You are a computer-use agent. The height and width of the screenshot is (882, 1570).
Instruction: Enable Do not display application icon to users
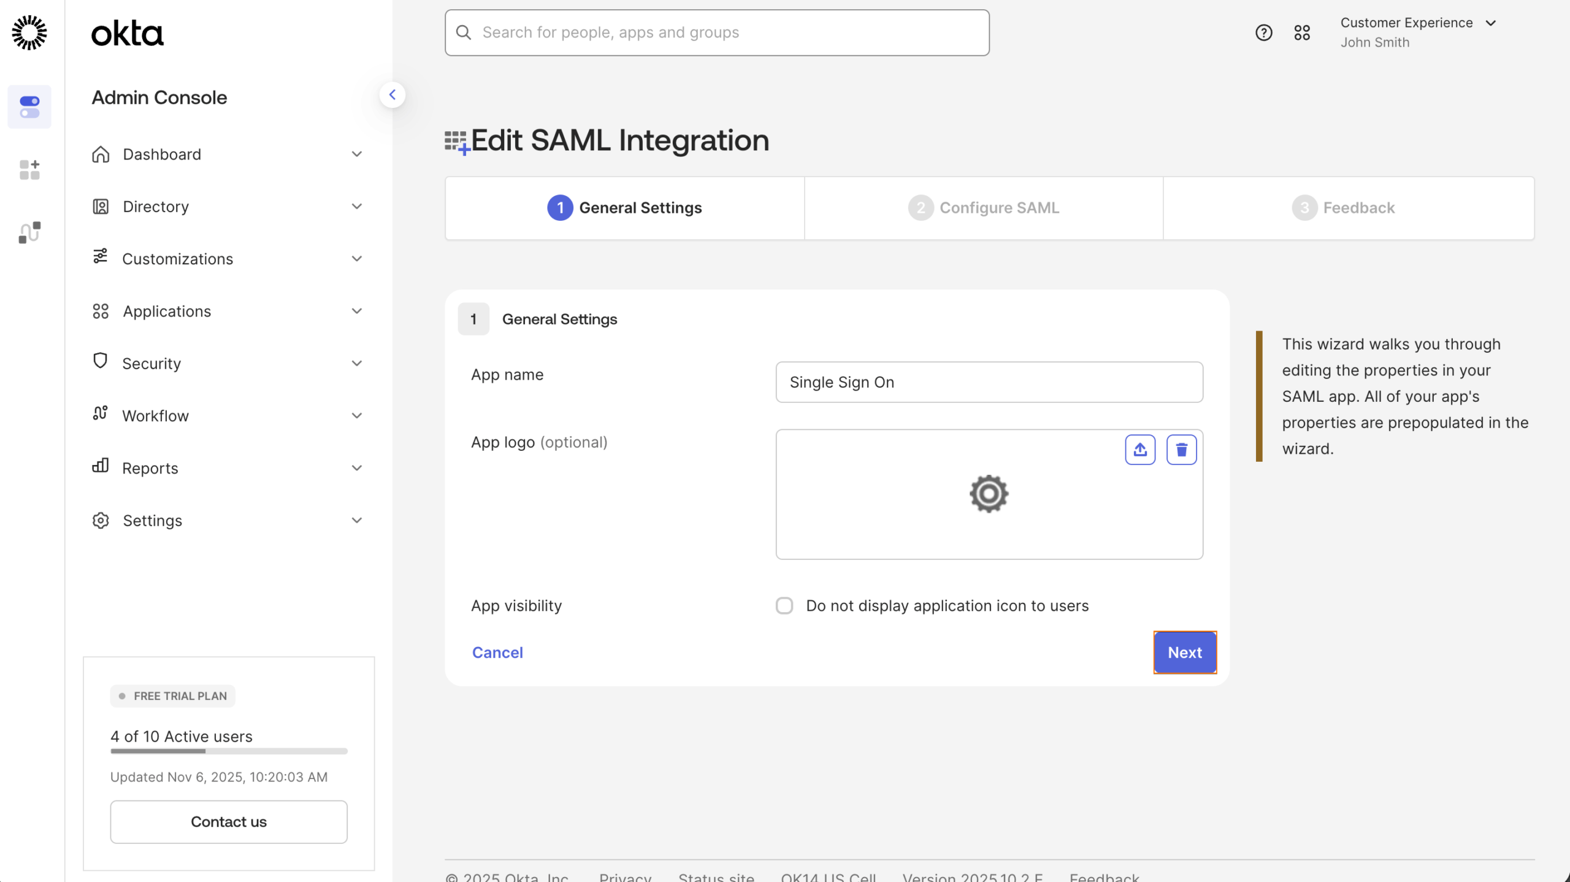(x=784, y=605)
